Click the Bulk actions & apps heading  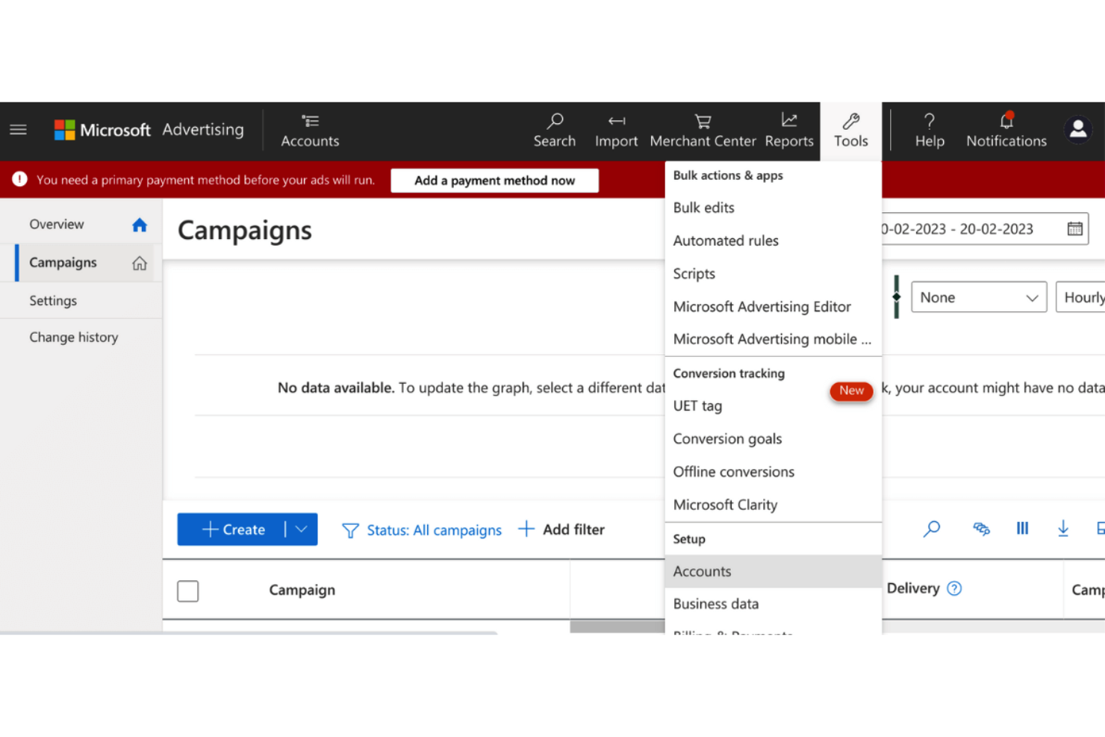[x=728, y=175]
